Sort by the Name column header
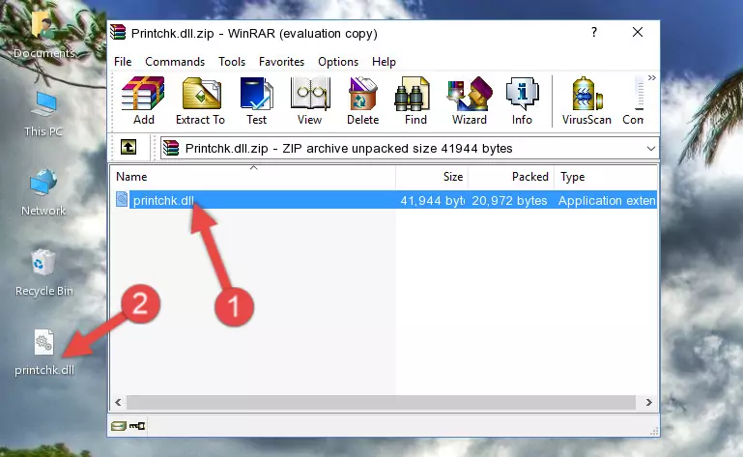Viewport: 743px width, 457px height. [253, 177]
